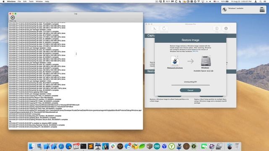Image resolution: width=269 pixels, height=151 pixels.
Task: Open the Winclone application menu
Action: (x=11, y=1)
